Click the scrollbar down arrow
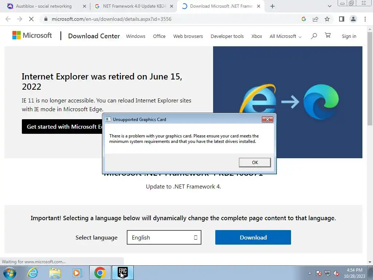Image resolution: width=373 pixels, height=280 pixels. (370, 262)
